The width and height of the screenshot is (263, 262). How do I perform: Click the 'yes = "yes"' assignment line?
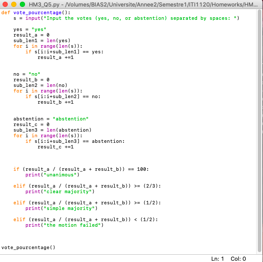(x=30, y=29)
